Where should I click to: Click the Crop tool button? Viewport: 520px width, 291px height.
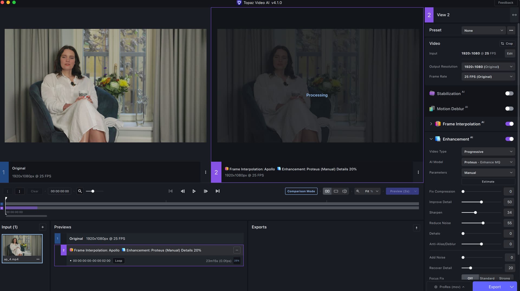(507, 44)
